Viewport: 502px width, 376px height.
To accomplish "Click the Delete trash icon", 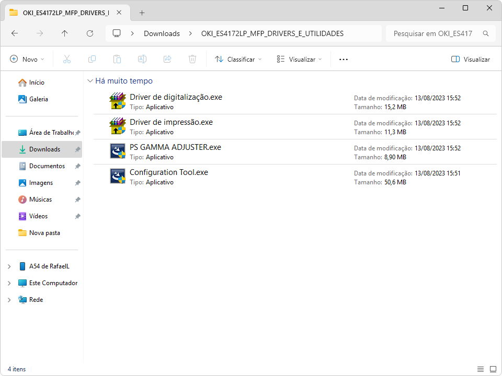I will point(192,59).
